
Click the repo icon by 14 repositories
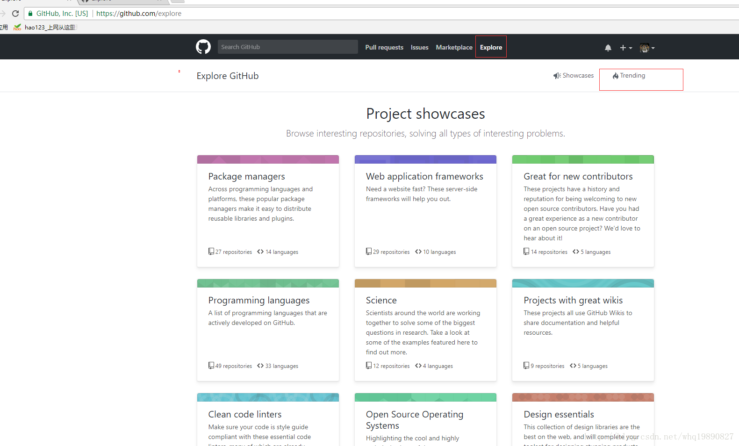[526, 252]
